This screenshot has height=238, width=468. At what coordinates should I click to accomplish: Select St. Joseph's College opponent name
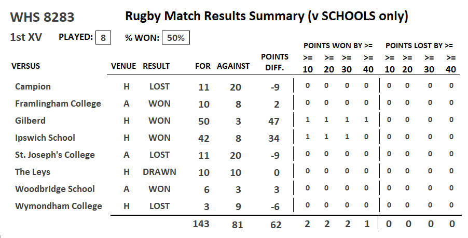click(55, 155)
